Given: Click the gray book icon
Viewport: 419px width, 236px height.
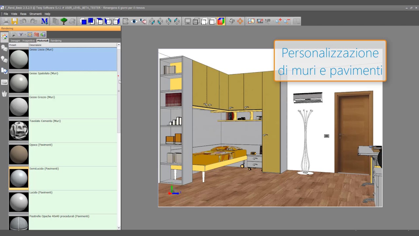Looking at the screenshot, I should [72, 21].
